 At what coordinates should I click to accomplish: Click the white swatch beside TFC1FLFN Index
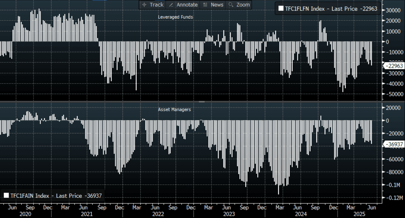point(281,9)
